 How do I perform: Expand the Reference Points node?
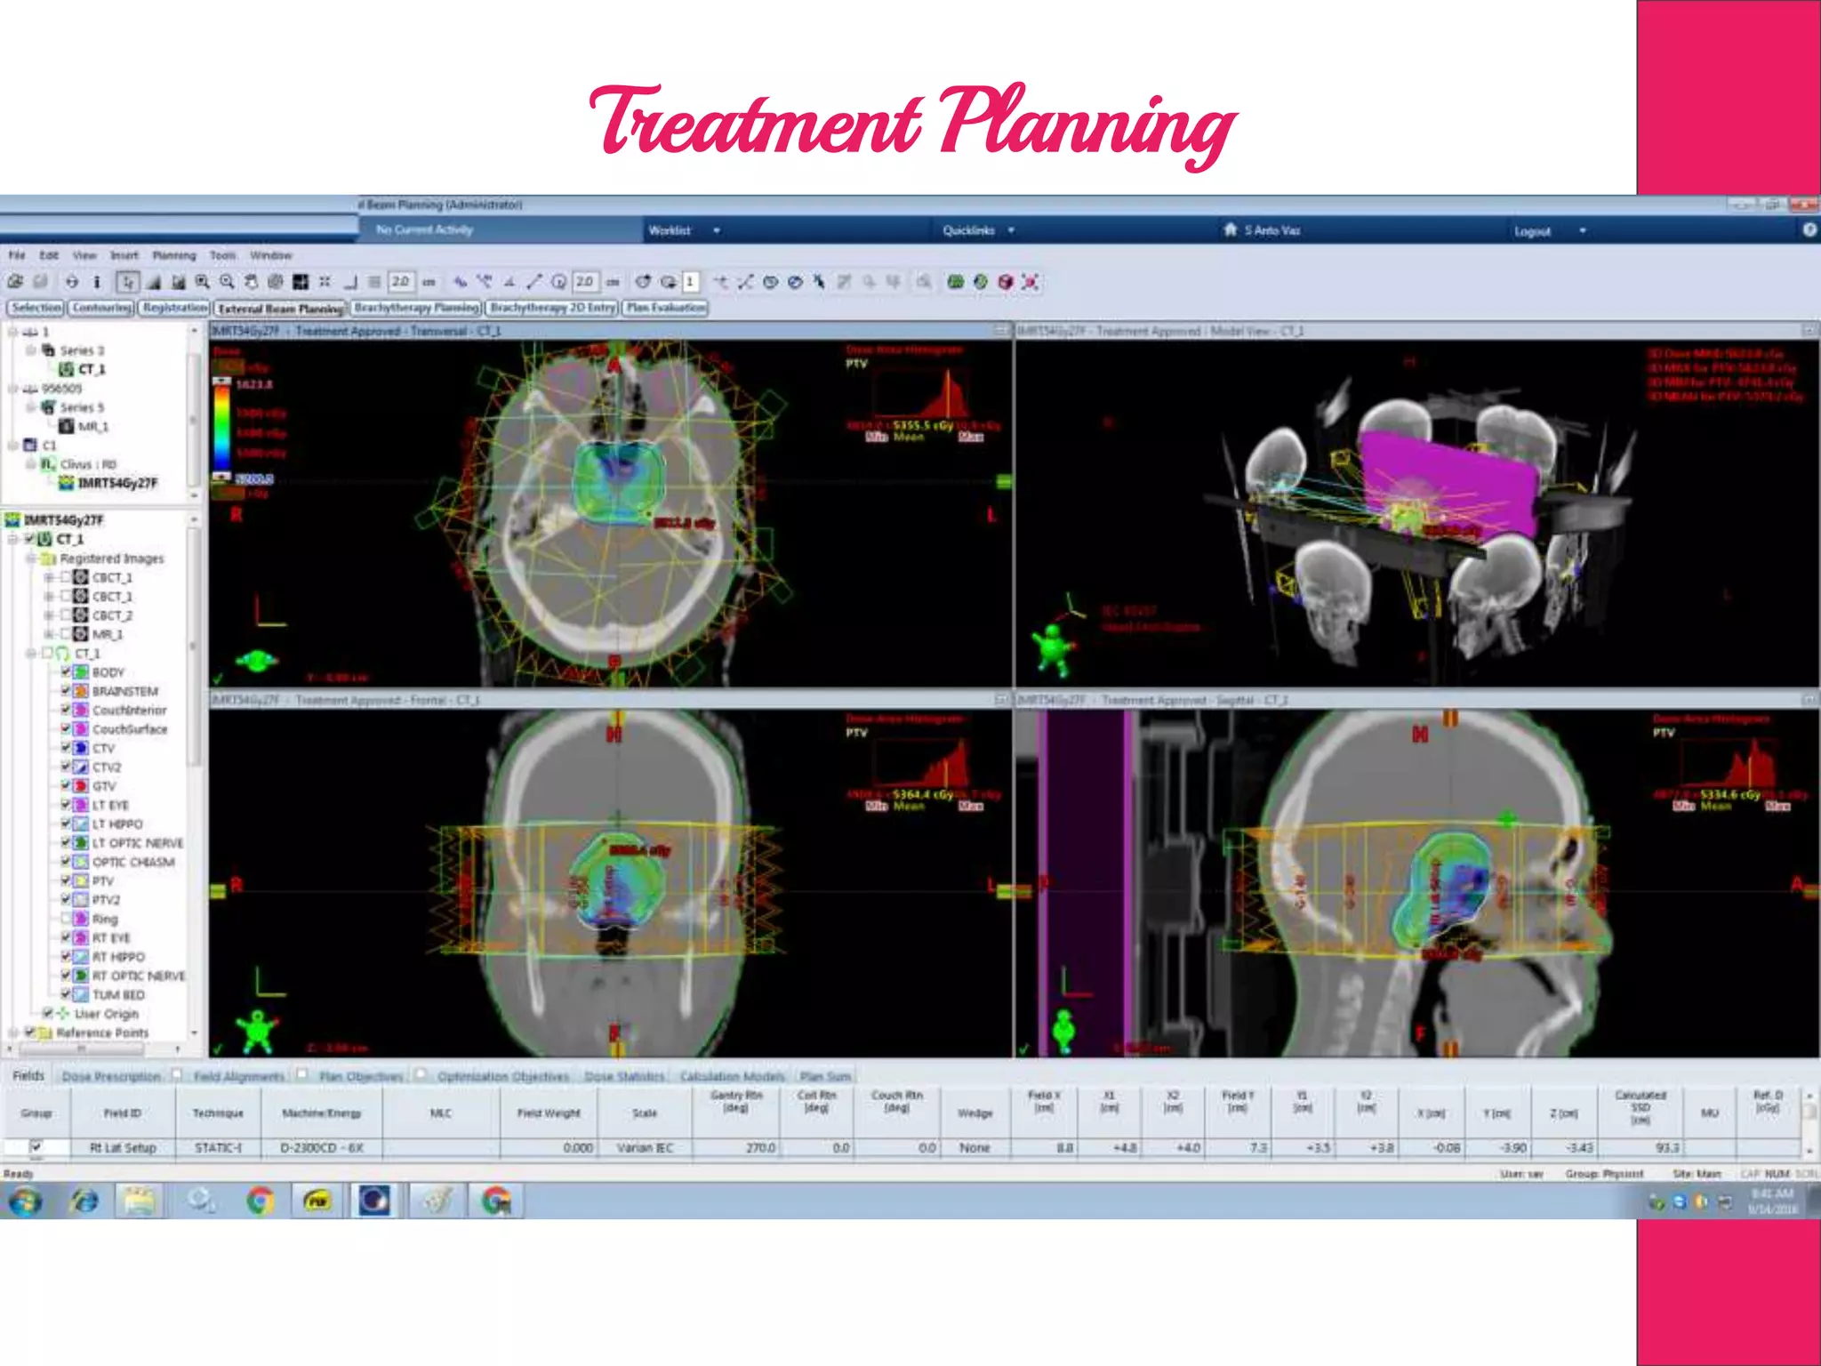[x=12, y=1033]
